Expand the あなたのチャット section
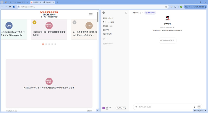The width and height of the screenshot is (208, 113). point(108,44)
